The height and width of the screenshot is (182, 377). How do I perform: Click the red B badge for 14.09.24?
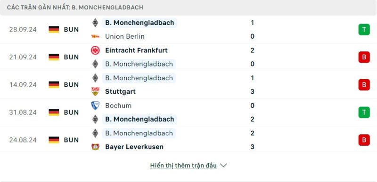tap(364, 84)
